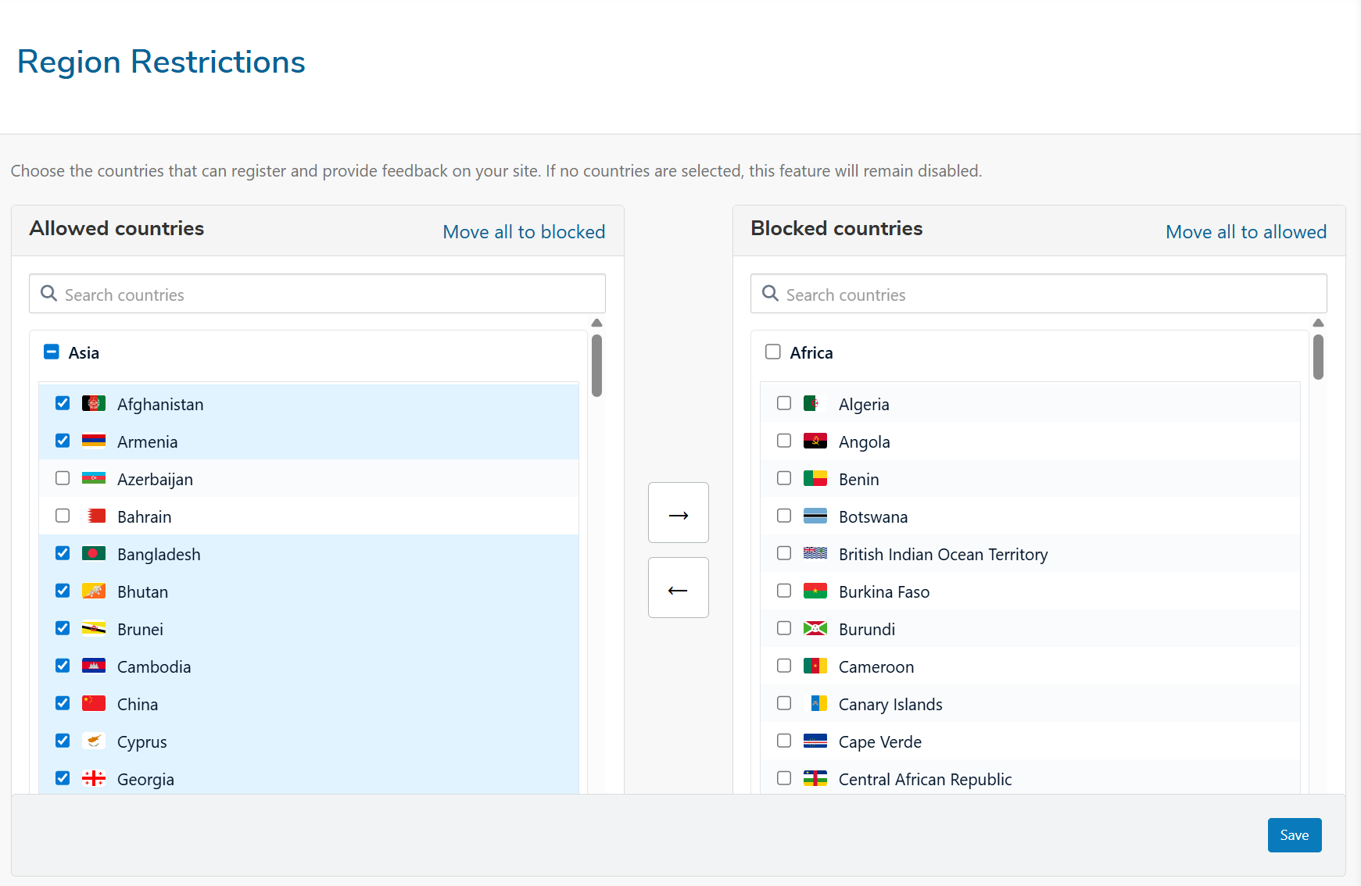1361x886 pixels.
Task: Click the Afghanistan flag icon
Action: click(94, 404)
